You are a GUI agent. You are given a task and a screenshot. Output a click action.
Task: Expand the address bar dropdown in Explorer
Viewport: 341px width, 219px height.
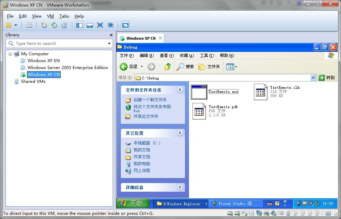313,78
